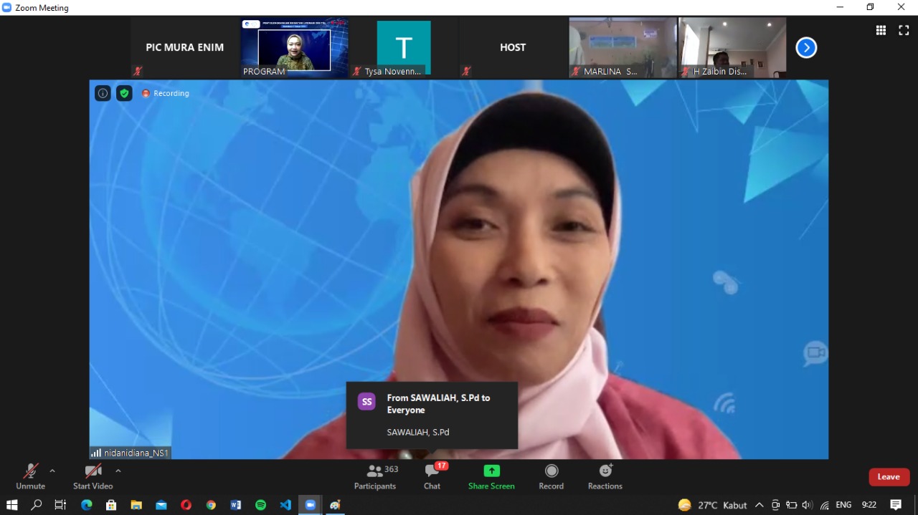The width and height of the screenshot is (918, 515).
Task: Enter full screen mode
Action: 904,30
